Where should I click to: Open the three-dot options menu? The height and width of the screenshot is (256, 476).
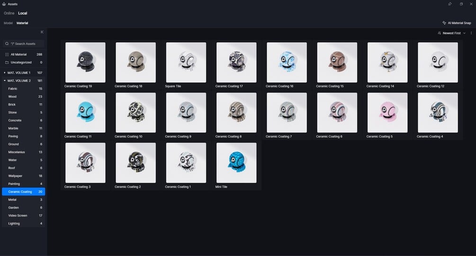(471, 33)
